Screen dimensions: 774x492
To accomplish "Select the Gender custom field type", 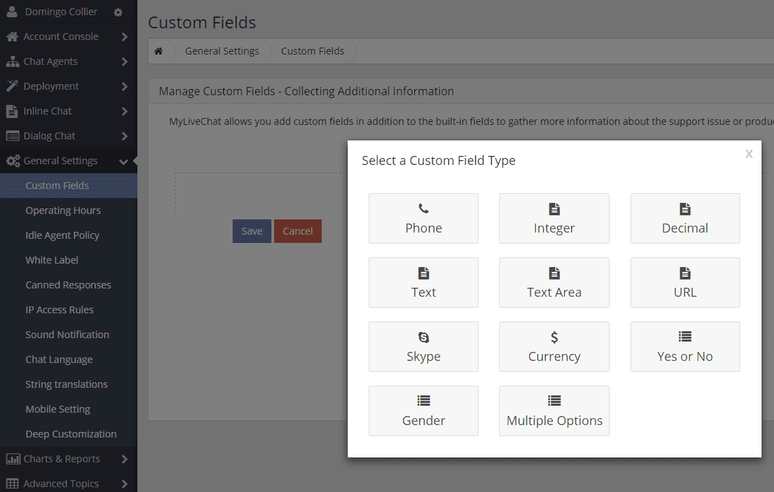I will point(423,411).
